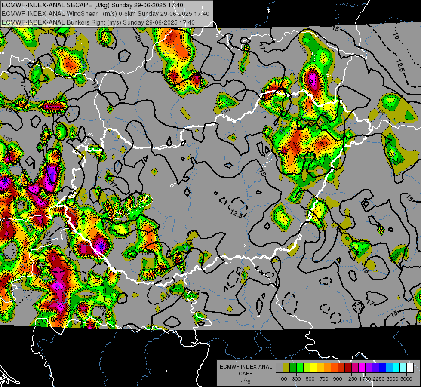The height and width of the screenshot is (387, 421).
Task: Click the purple legend swatch
Action: click(369, 368)
